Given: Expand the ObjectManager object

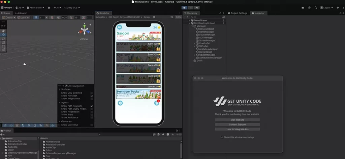Looking at the screenshot, I should (194, 55).
